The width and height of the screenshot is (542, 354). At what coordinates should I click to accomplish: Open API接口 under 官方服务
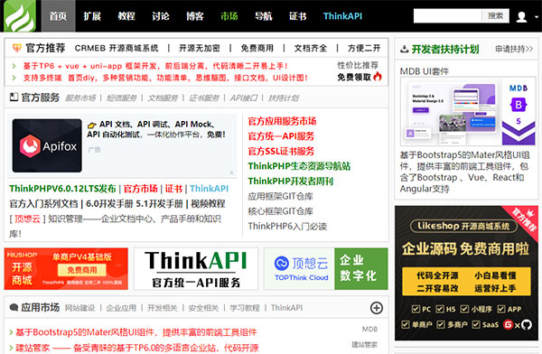pyautogui.click(x=244, y=98)
